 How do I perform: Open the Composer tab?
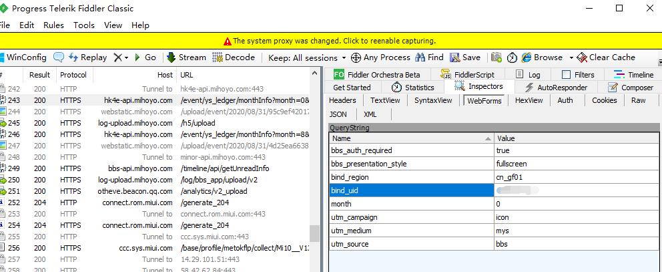(x=631, y=88)
